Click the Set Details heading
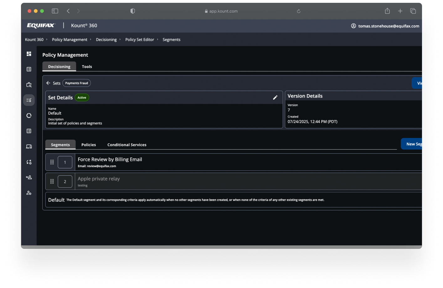Image resolution: width=443 pixels, height=288 pixels. tap(60, 98)
